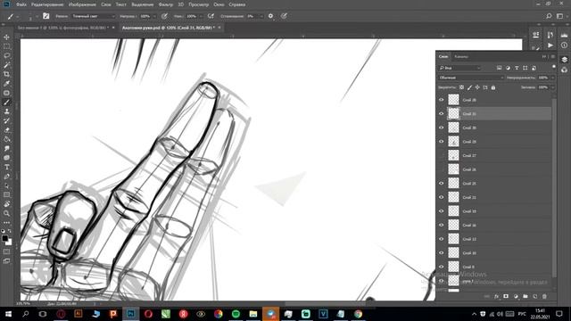This screenshot has width=571, height=321.
Task: Hide layer Слой 10
Action: coord(442,253)
